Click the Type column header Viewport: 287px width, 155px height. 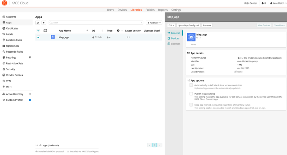tap(110, 31)
